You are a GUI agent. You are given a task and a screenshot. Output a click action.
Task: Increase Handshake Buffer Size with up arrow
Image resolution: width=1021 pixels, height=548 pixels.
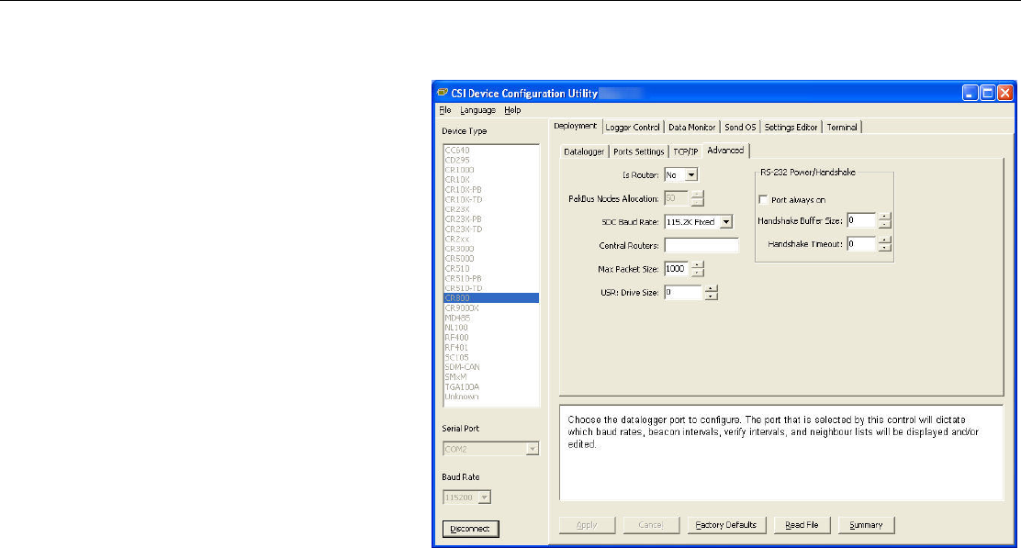coord(884,217)
